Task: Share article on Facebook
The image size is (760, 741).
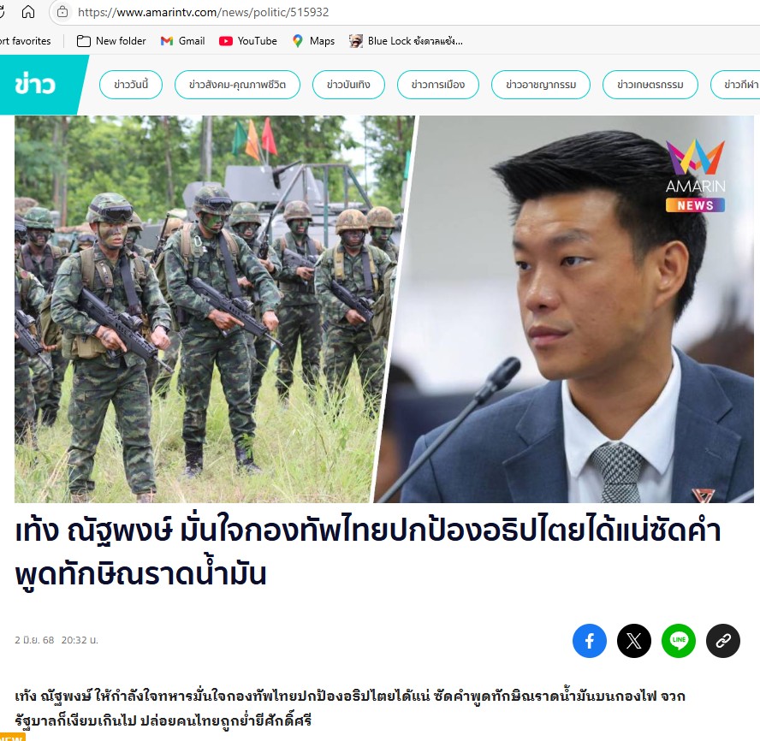Action: [590, 641]
